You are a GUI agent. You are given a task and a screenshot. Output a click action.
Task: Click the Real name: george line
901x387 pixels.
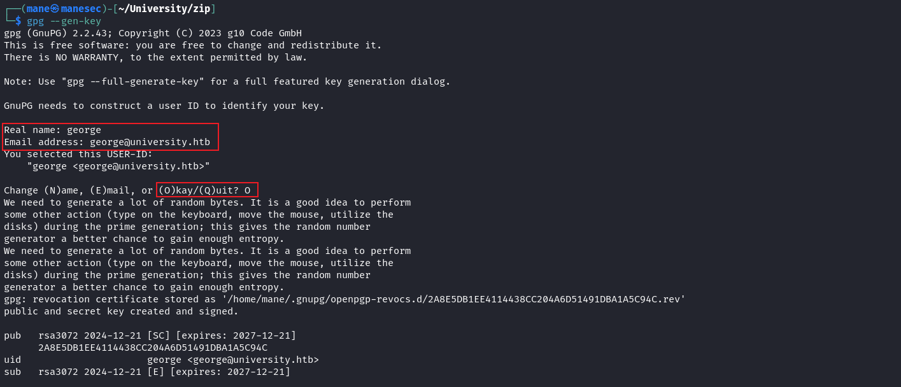tap(53, 130)
